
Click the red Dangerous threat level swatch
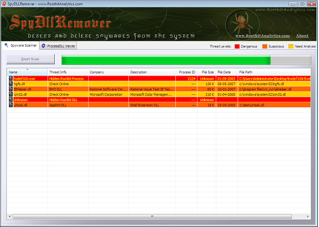pos(237,46)
